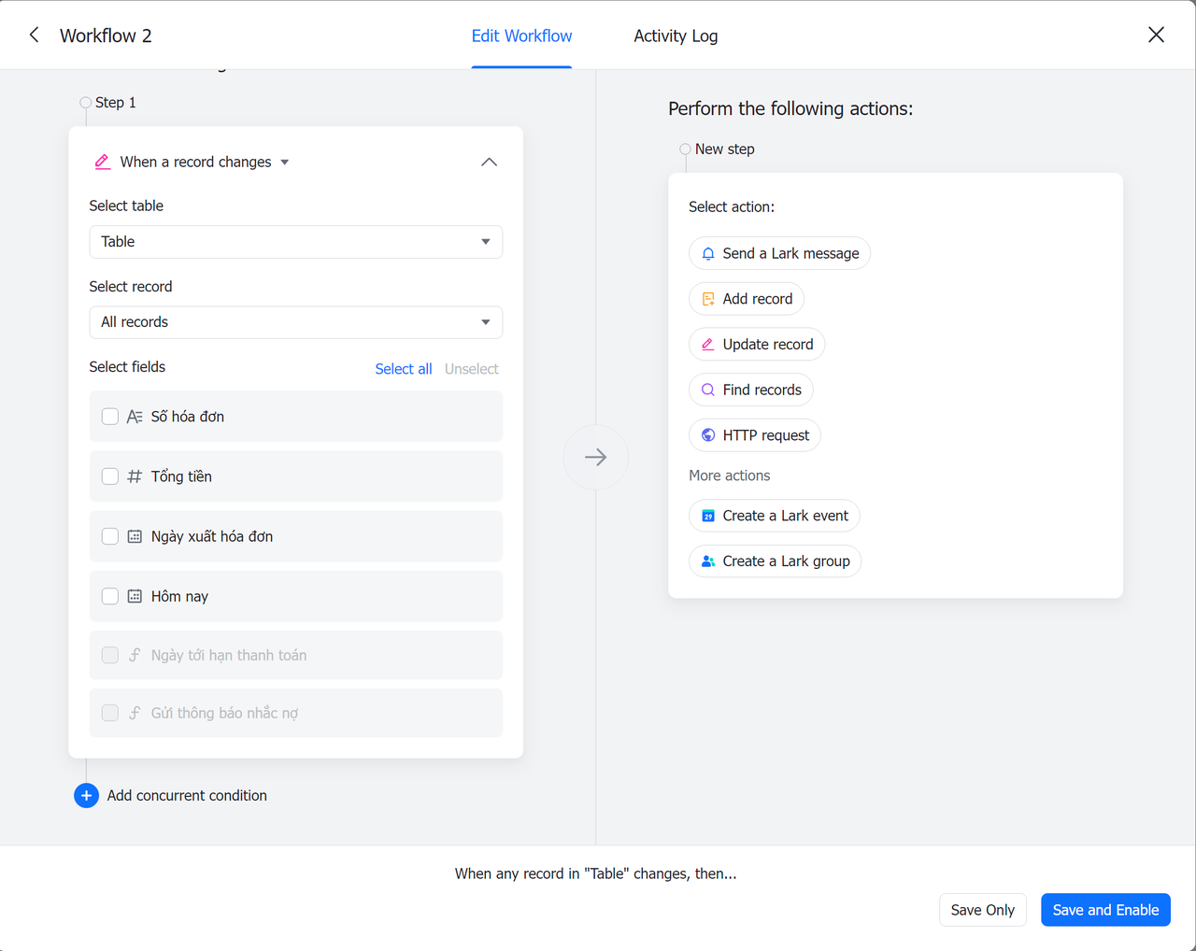Click the orange Add record icon
Screen dimensions: 1196x951
708,299
